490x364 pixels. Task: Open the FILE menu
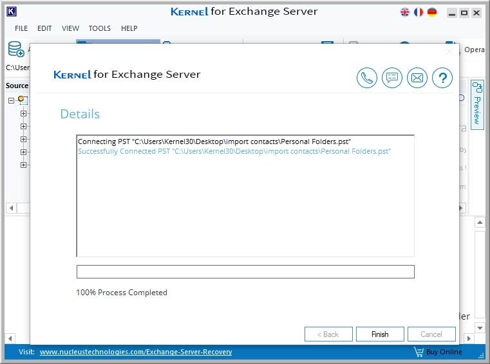[21, 28]
